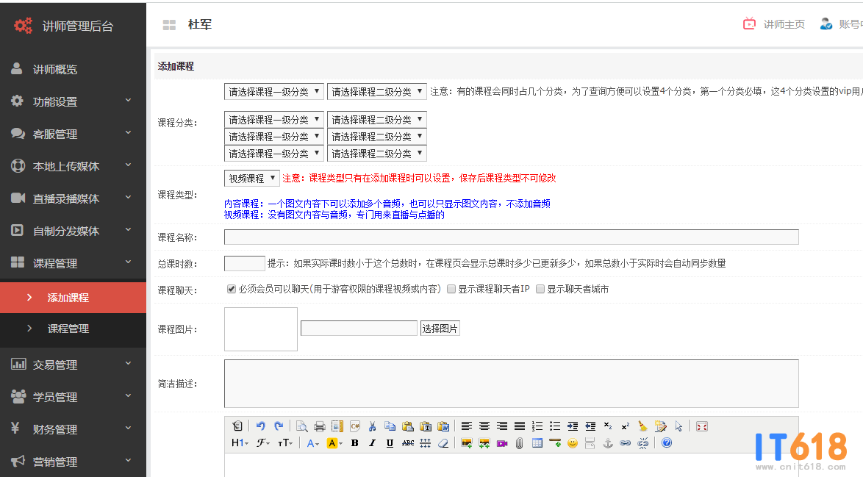Insert an emoticon using the smiley icon
Viewport: 863px width, 477px height.
(x=572, y=443)
